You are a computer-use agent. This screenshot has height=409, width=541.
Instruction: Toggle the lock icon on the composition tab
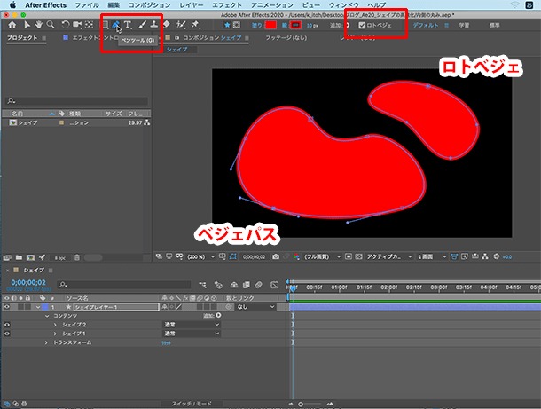pyautogui.click(x=177, y=37)
